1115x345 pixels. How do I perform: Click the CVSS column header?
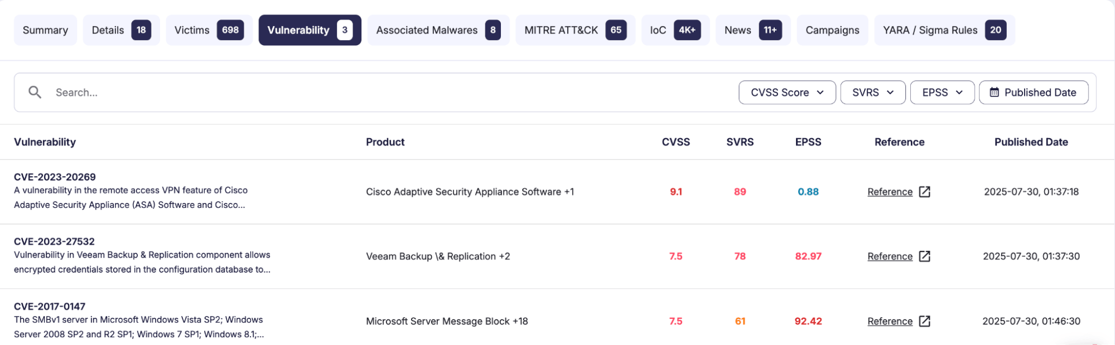(675, 142)
